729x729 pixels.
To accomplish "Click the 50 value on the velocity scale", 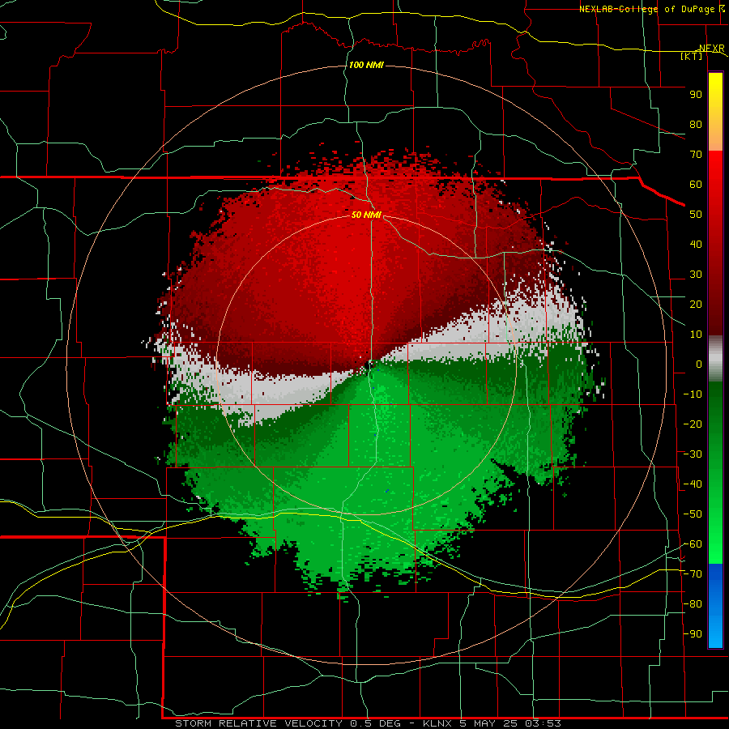I will [x=696, y=215].
